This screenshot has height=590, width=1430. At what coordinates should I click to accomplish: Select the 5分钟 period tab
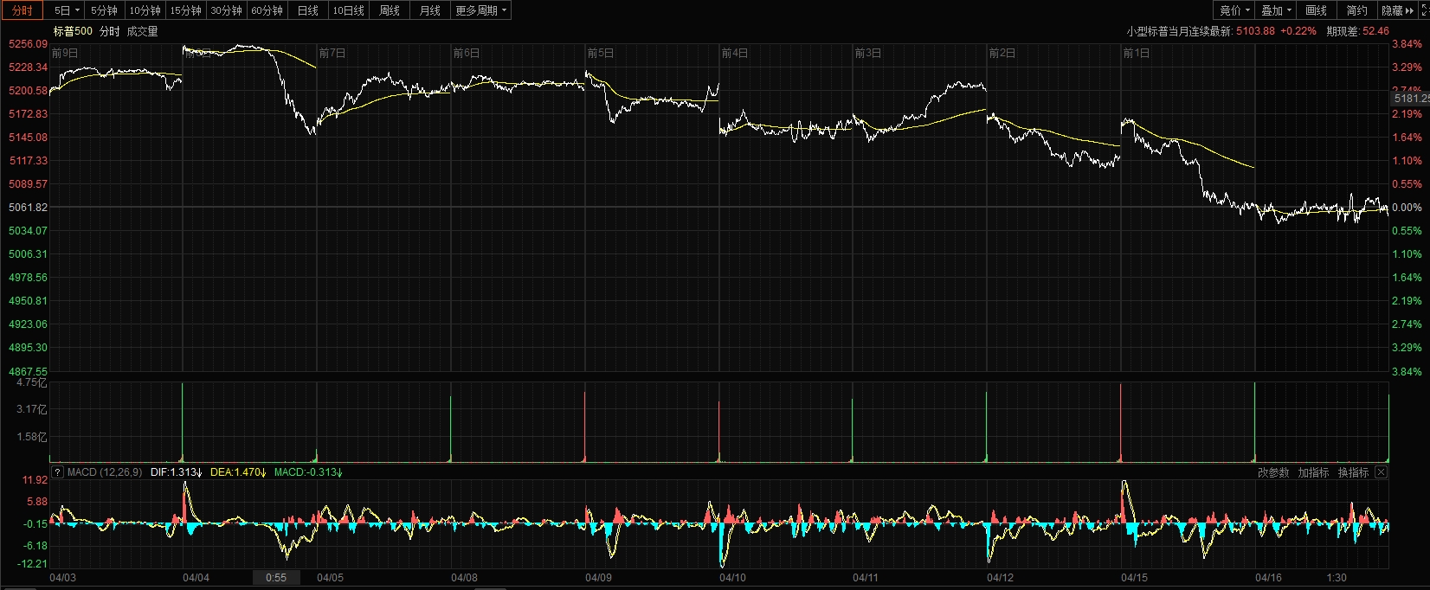[x=104, y=10]
